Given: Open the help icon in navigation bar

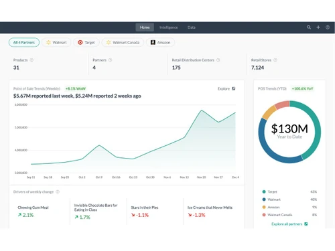Looking at the screenshot, I should pos(328,27).
